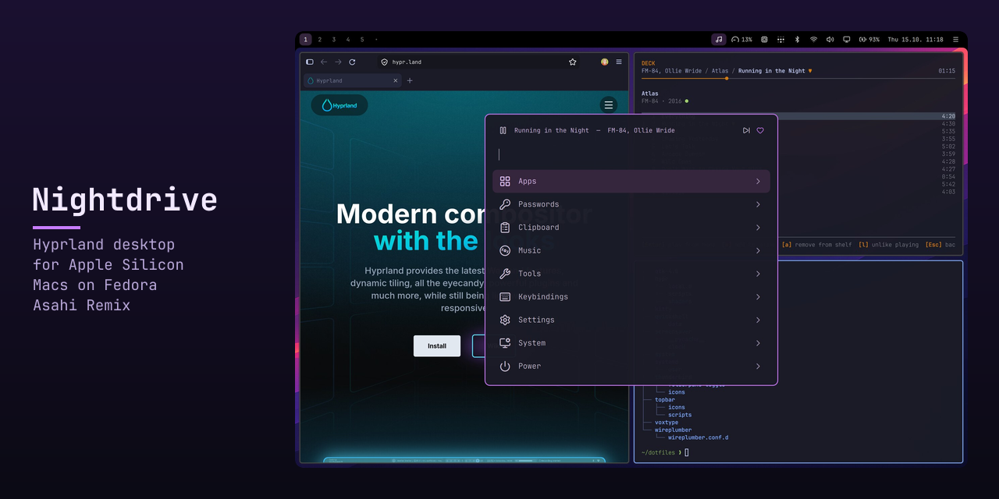Switch to workspace 3 in top bar
Viewport: 999px width, 499px height.
(334, 39)
